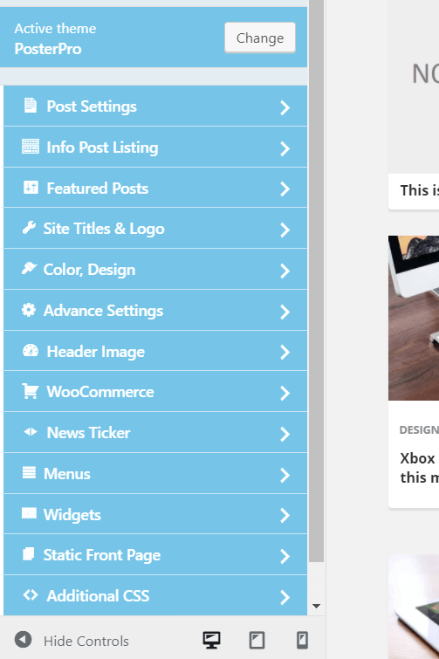Open the Widgets panel
Image resolution: width=439 pixels, height=659 pixels.
[x=155, y=514]
